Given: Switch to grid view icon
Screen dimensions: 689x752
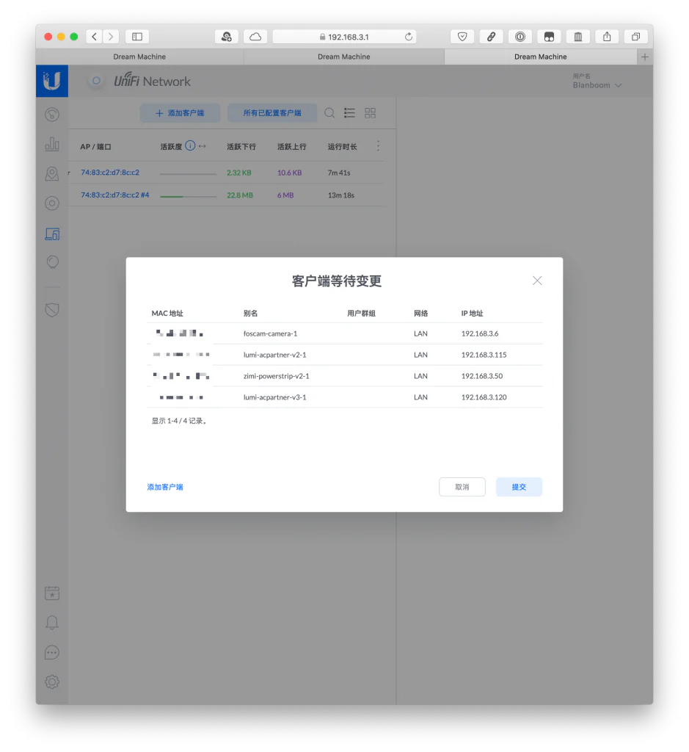Looking at the screenshot, I should (x=370, y=113).
